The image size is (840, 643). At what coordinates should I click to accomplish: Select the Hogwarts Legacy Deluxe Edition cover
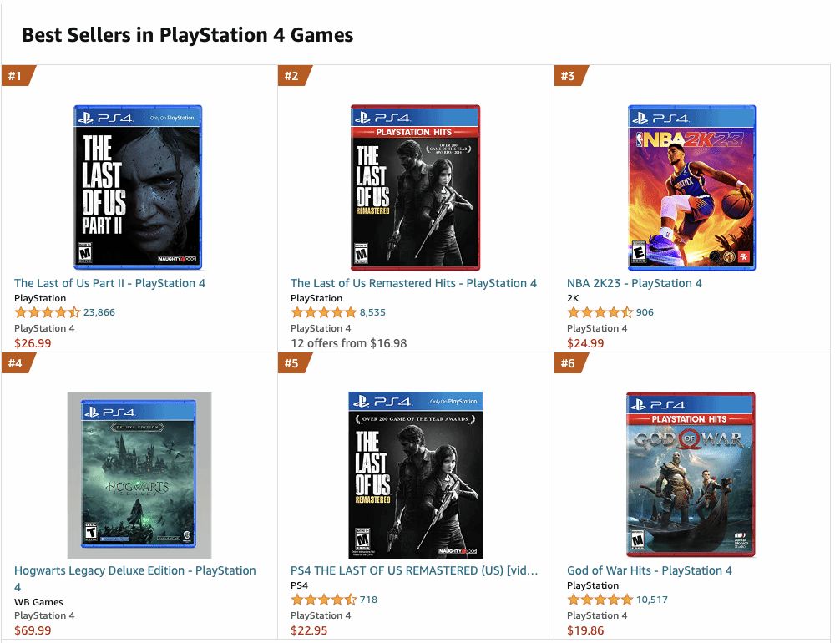pyautogui.click(x=139, y=474)
